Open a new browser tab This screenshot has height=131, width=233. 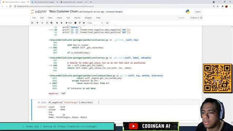pyautogui.click(x=91, y=2)
